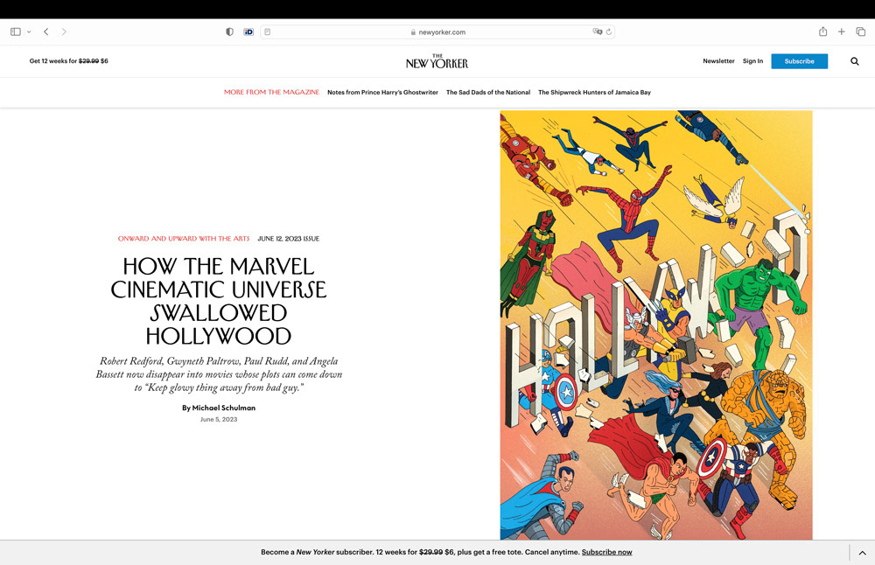Open site search magnifier icon
875x565 pixels.
pyautogui.click(x=854, y=61)
